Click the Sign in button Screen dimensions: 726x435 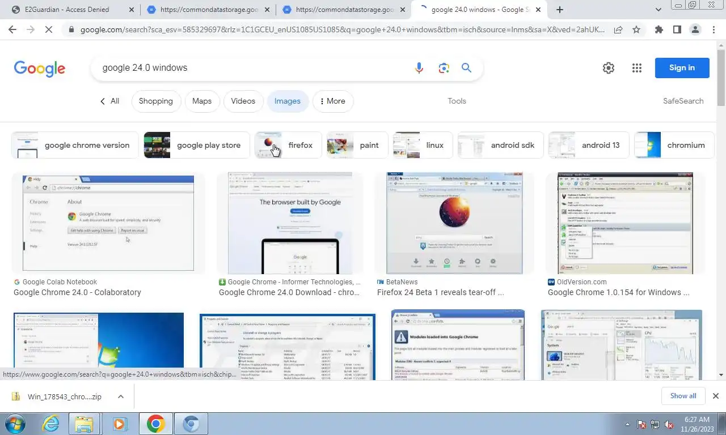tap(682, 68)
